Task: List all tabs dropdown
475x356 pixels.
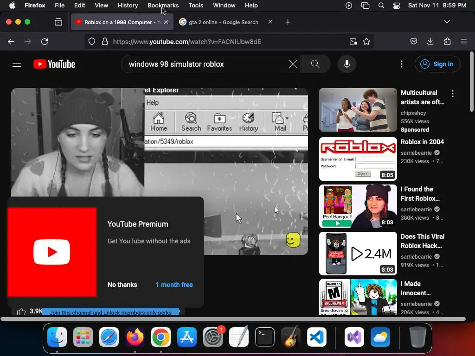Action: [x=447, y=22]
